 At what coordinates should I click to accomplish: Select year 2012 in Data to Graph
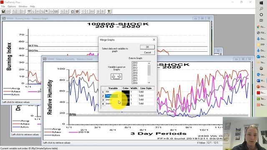coord(135,68)
